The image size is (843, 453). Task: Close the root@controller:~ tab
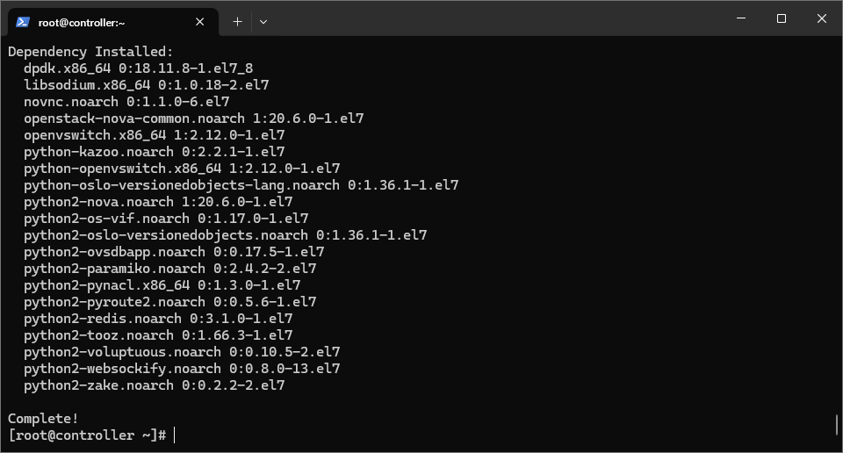click(199, 22)
